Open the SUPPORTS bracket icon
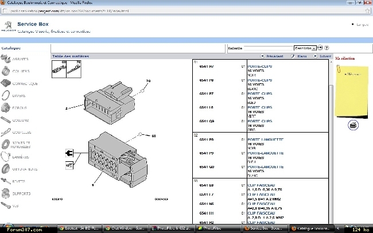373x233 pixels. [6, 193]
